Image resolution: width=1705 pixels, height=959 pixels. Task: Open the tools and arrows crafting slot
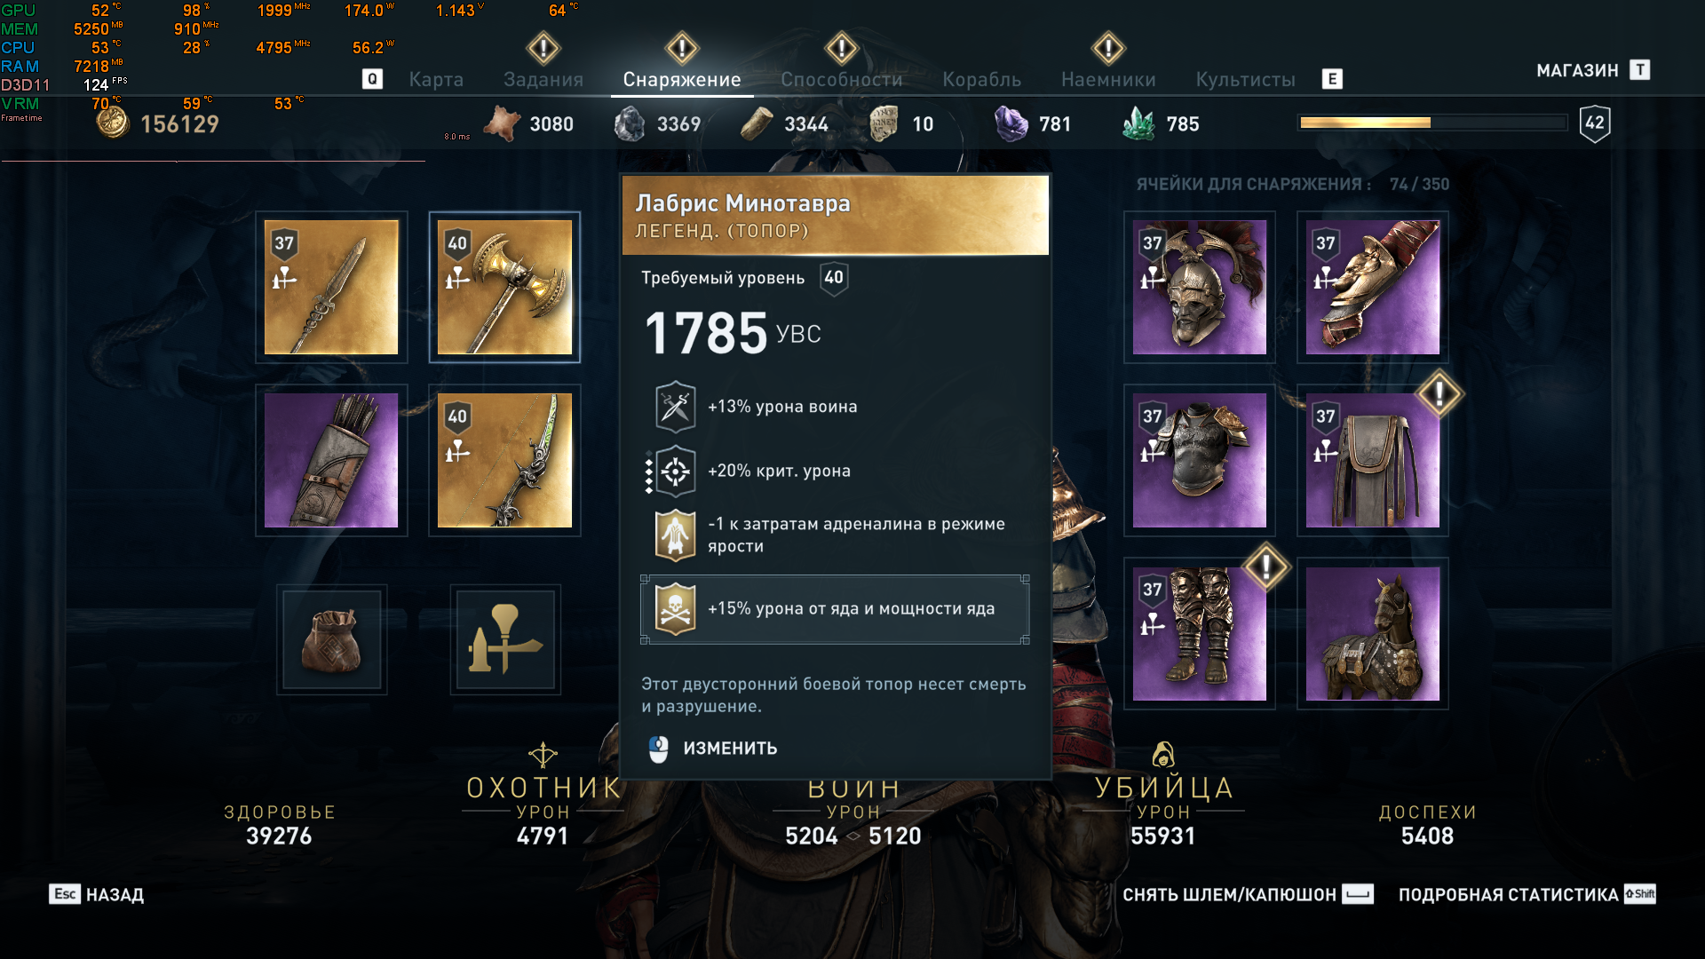point(505,639)
